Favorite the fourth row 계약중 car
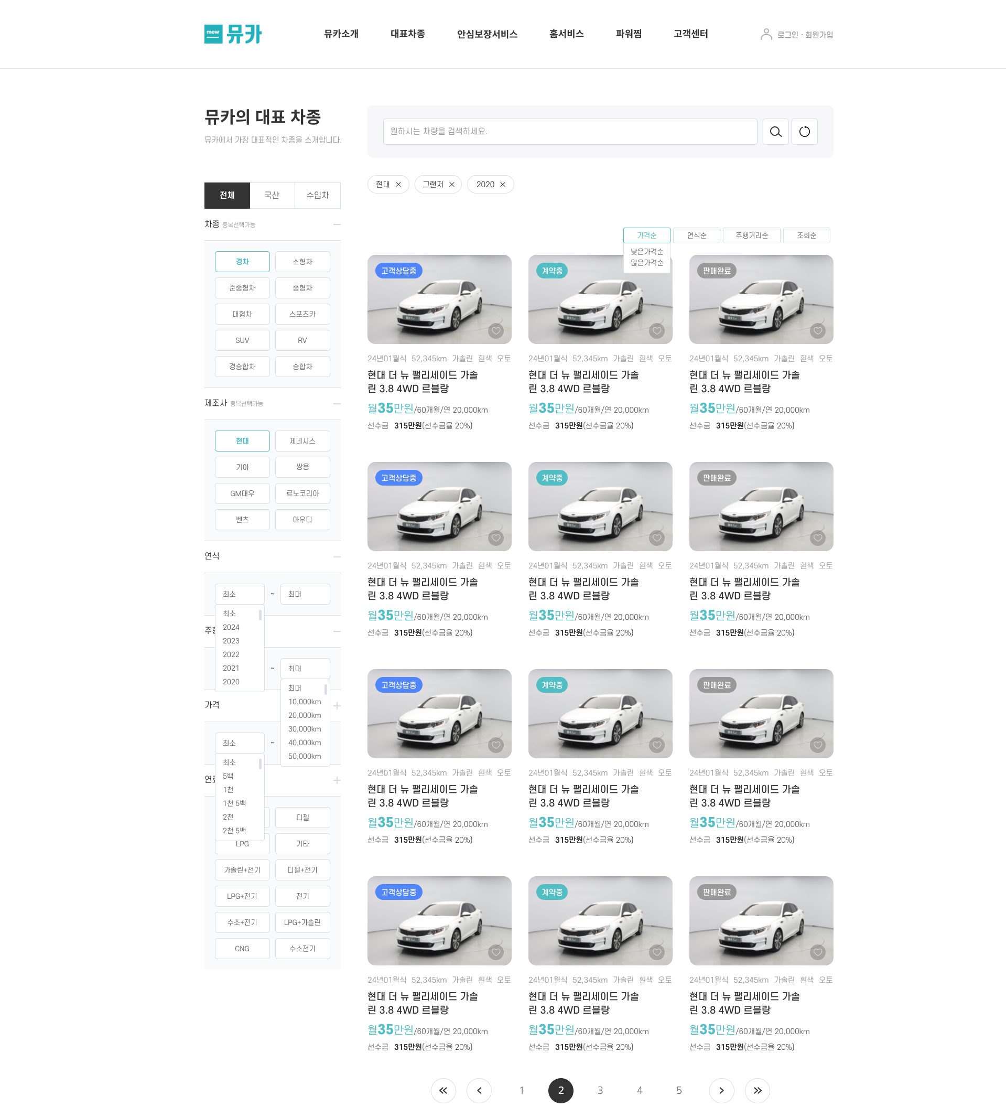The height and width of the screenshot is (1118, 1006). click(x=657, y=952)
